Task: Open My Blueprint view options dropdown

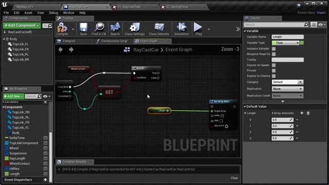Action: tap(47, 97)
